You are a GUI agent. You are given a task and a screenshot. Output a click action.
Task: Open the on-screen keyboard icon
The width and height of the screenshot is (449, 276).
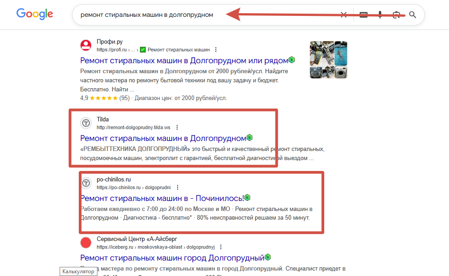(363, 15)
